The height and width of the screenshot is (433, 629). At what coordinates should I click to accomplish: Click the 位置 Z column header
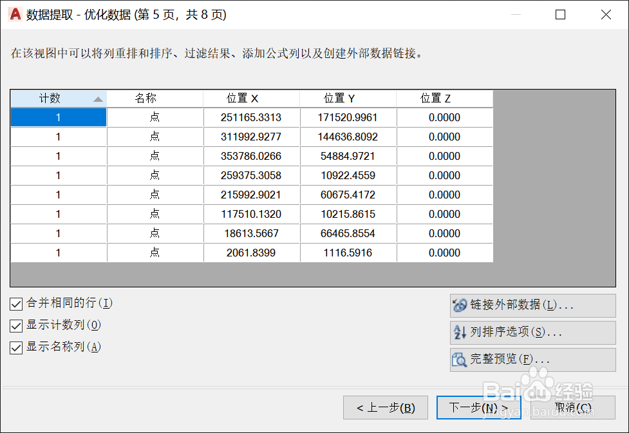pyautogui.click(x=445, y=99)
